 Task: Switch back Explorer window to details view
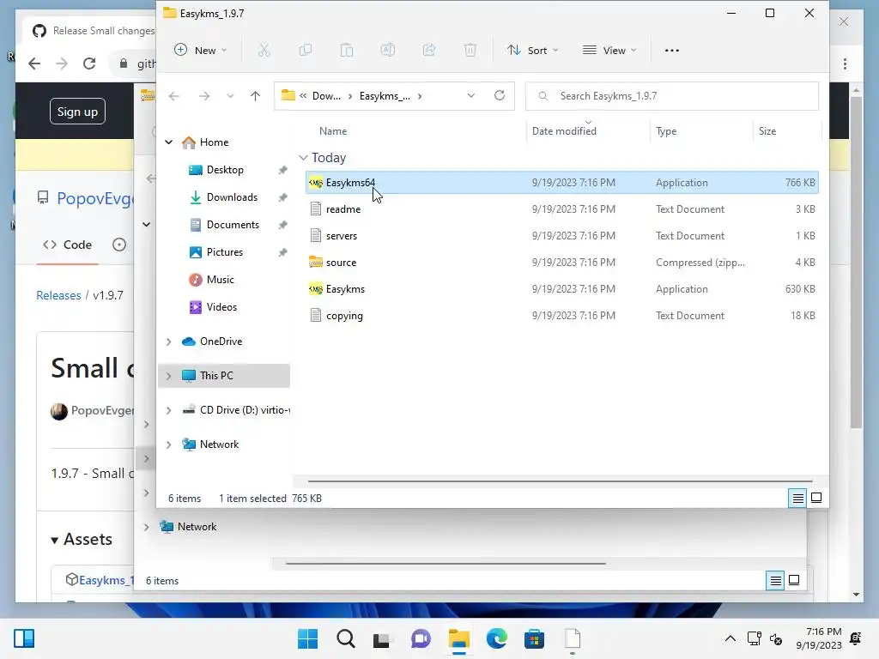point(775,581)
